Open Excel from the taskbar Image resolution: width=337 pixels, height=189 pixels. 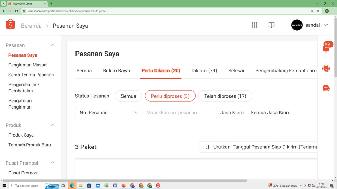point(106,185)
